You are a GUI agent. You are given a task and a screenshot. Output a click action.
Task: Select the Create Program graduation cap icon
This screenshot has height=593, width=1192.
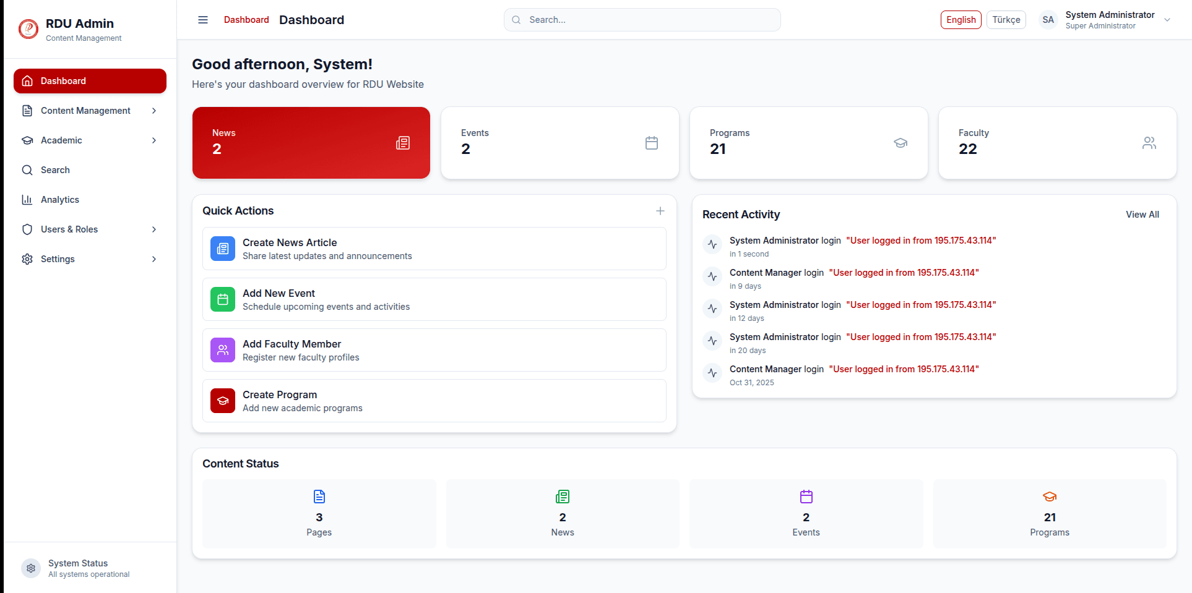pyautogui.click(x=222, y=401)
